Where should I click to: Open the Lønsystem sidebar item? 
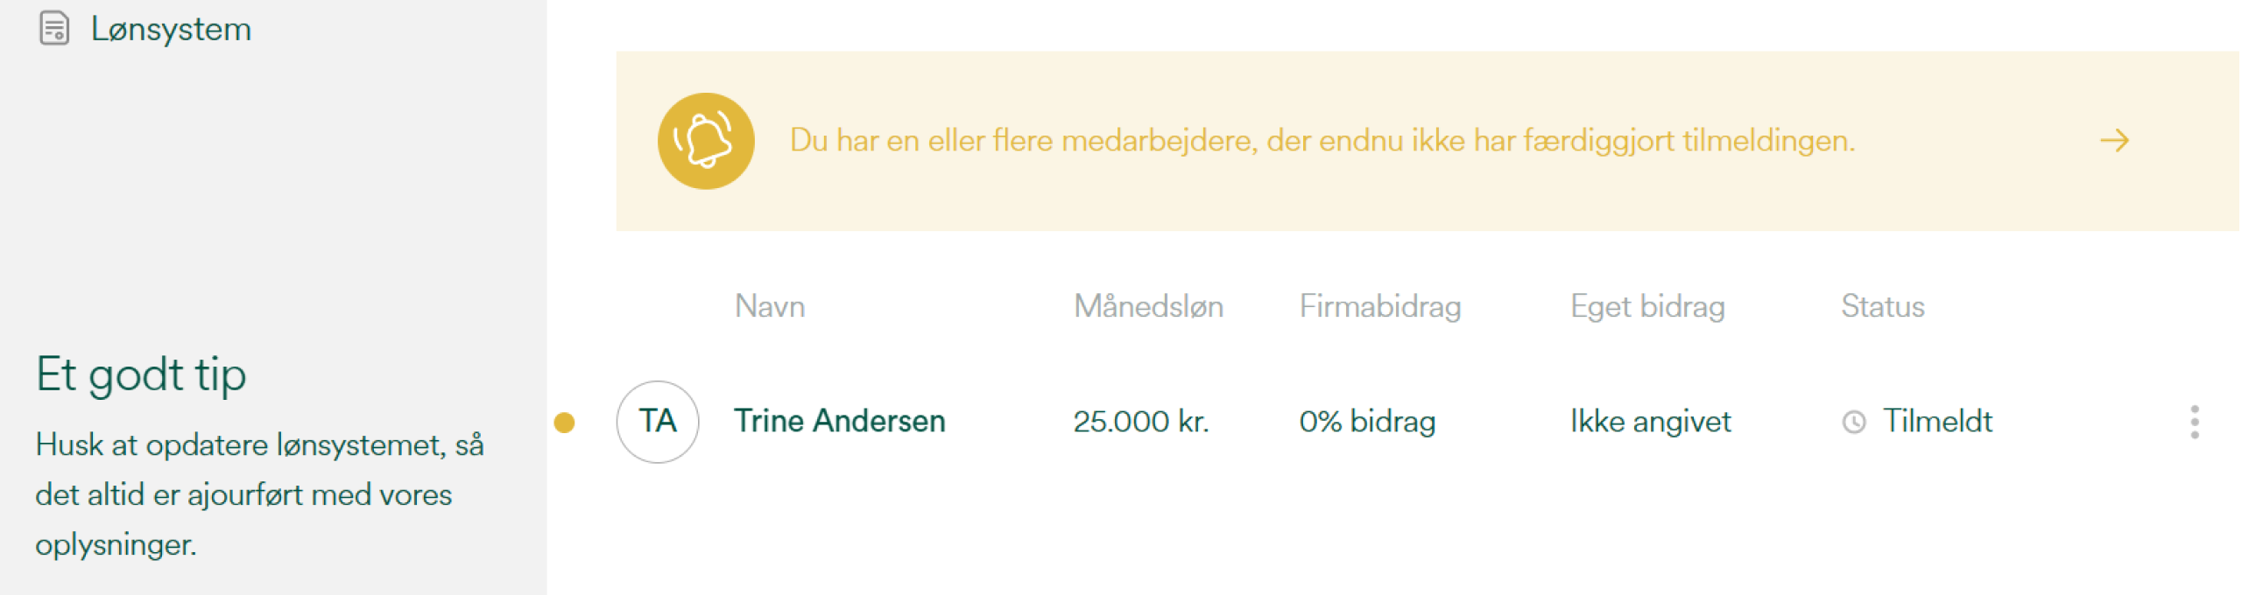[171, 30]
